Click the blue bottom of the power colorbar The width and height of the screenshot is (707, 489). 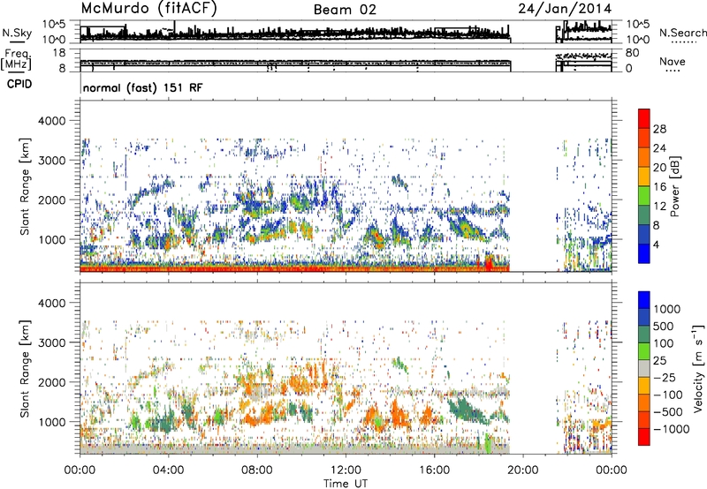coord(644,253)
